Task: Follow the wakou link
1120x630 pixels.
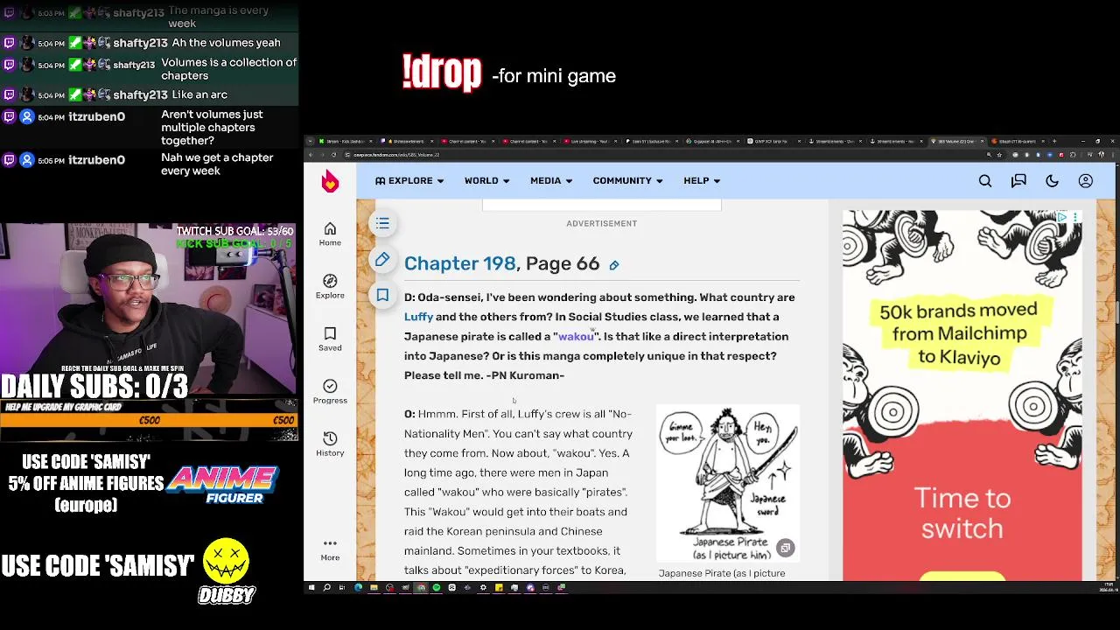Action: [x=576, y=336]
